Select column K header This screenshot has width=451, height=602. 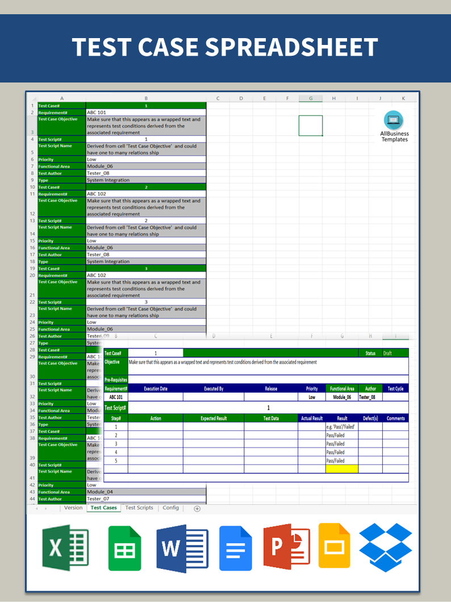coord(403,98)
